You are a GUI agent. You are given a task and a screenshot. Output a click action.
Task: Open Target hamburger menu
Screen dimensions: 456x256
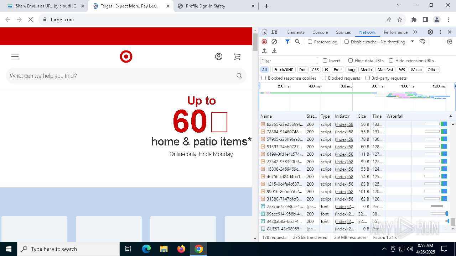click(15, 57)
